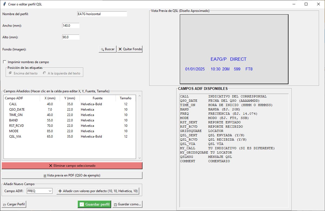Screen dimensions: 325x211
Task: Click the green Guardar perfil button
Action: click(94, 204)
